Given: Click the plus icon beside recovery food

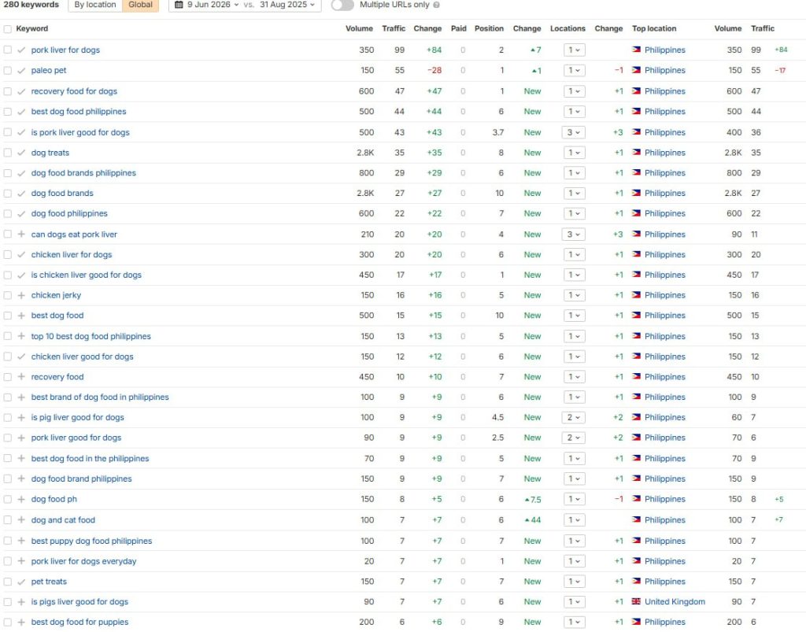Looking at the screenshot, I should 21,377.
